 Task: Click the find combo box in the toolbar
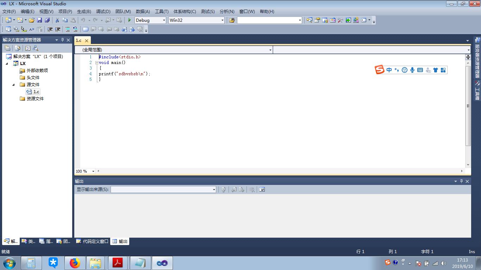(269, 20)
